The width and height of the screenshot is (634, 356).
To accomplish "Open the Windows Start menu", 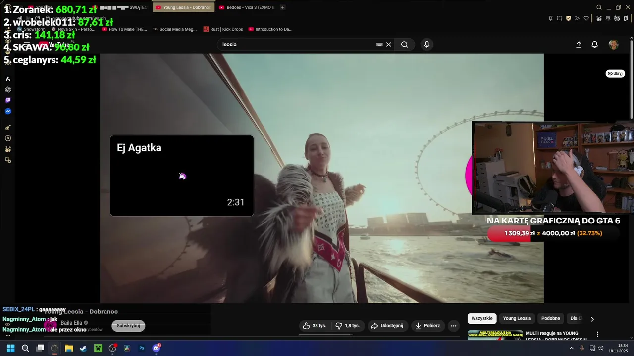I will coord(10,348).
